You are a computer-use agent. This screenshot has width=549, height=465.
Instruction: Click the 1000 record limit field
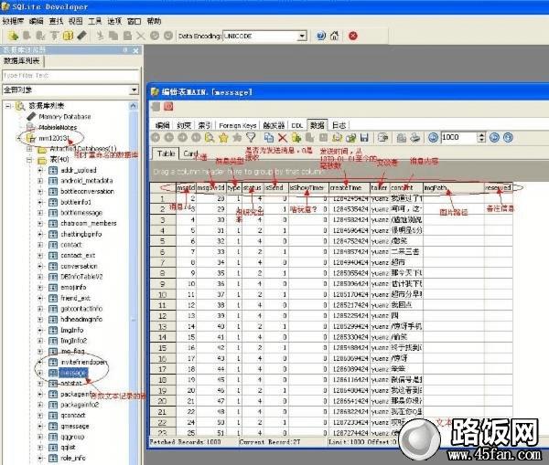point(459,137)
